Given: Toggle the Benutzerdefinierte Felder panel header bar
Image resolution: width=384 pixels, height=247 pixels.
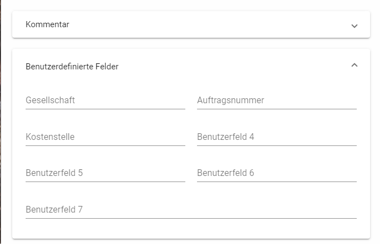Looking at the screenshot, I should [223, 66].
